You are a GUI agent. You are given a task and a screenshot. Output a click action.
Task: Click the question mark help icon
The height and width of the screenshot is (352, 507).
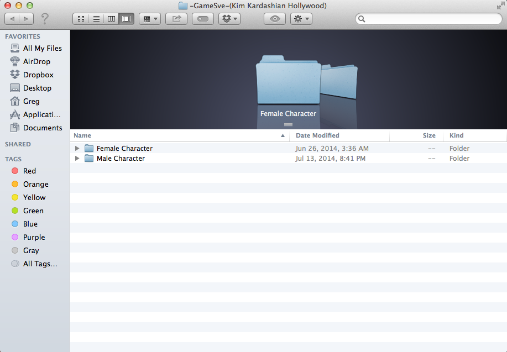(x=45, y=18)
